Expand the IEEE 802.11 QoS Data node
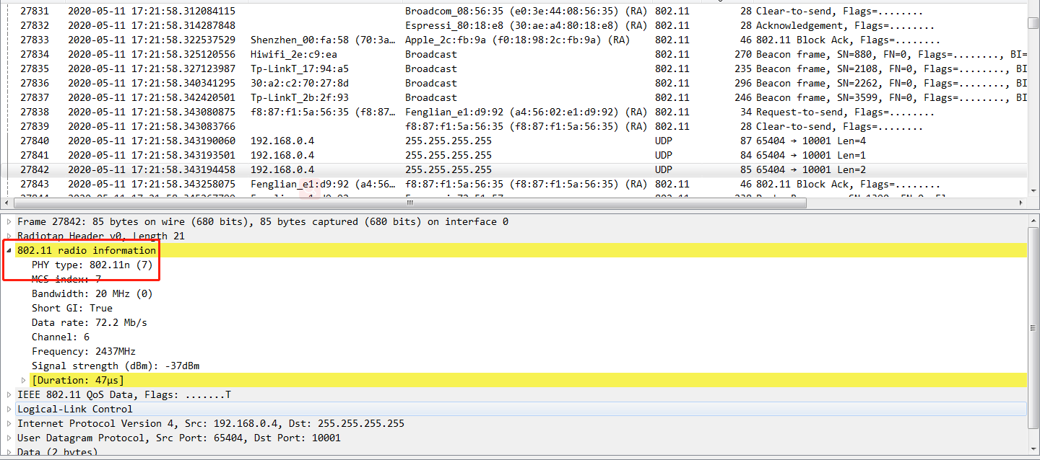 point(9,394)
